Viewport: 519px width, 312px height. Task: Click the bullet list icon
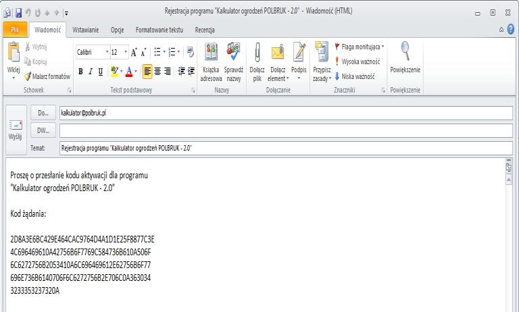coord(157,52)
